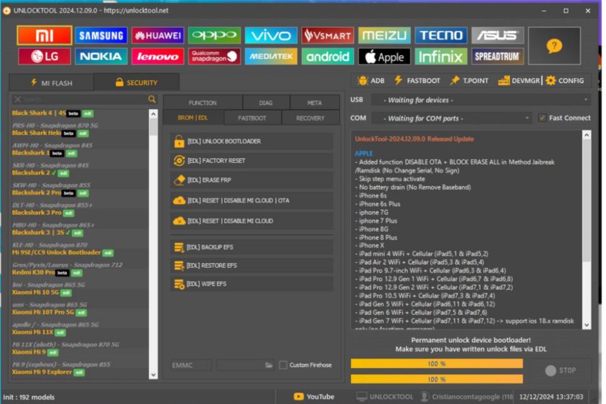This screenshot has height=404, width=606.
Task: Click the upper 100% progress bar
Action: pyautogui.click(x=437, y=364)
